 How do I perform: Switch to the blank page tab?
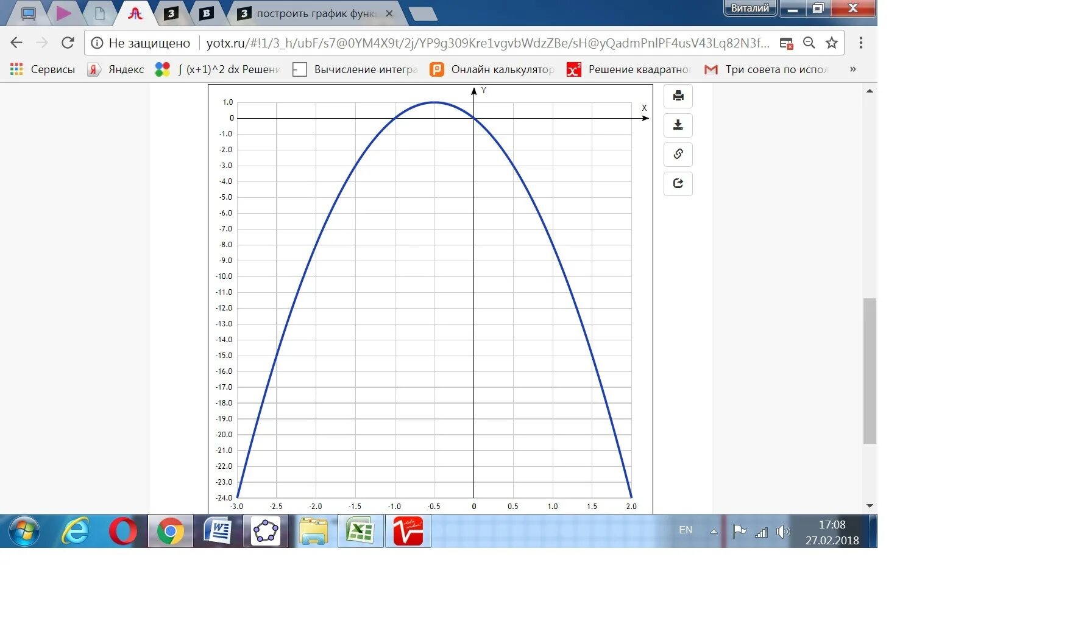(x=99, y=13)
